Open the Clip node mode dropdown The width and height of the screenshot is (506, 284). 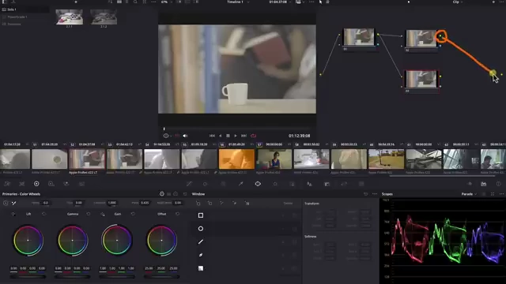pyautogui.click(x=458, y=2)
